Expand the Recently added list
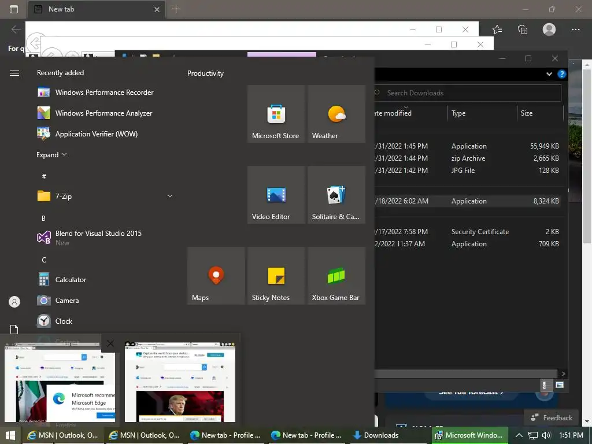The width and height of the screenshot is (592, 444). point(51,154)
